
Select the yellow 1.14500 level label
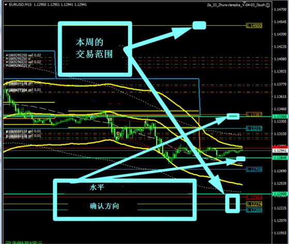pos(254,26)
